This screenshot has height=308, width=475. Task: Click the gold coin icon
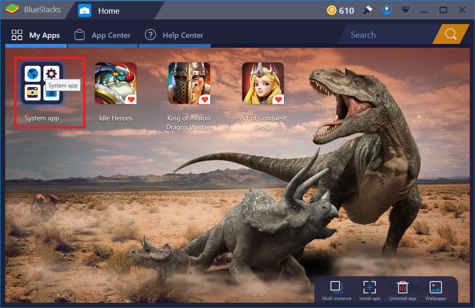click(331, 10)
